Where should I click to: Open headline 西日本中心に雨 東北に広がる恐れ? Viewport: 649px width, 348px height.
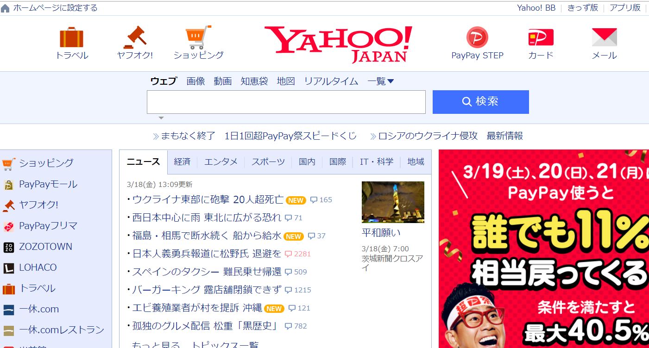[207, 218]
